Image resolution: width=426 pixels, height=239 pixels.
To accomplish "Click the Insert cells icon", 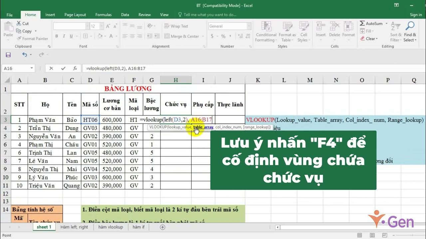I will pyautogui.click(x=320, y=26).
